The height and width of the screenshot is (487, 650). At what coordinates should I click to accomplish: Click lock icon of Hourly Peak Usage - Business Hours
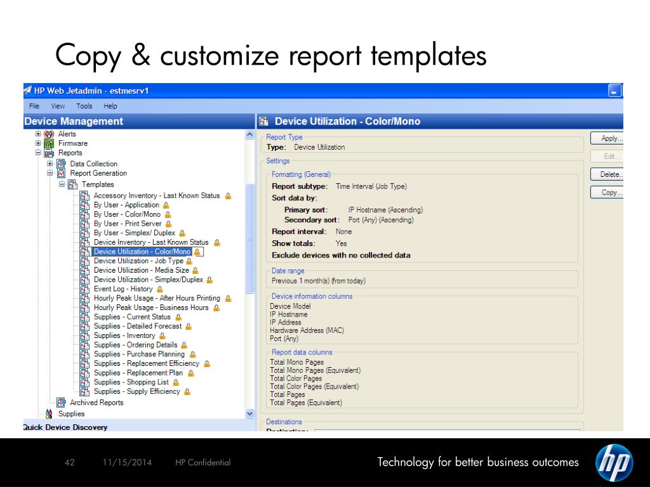click(x=216, y=308)
